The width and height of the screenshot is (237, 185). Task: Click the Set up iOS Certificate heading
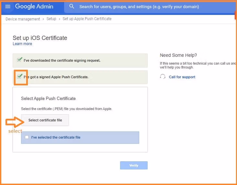(40, 38)
